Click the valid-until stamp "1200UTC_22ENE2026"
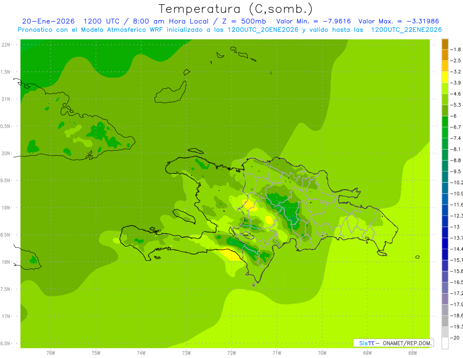 pos(406,30)
